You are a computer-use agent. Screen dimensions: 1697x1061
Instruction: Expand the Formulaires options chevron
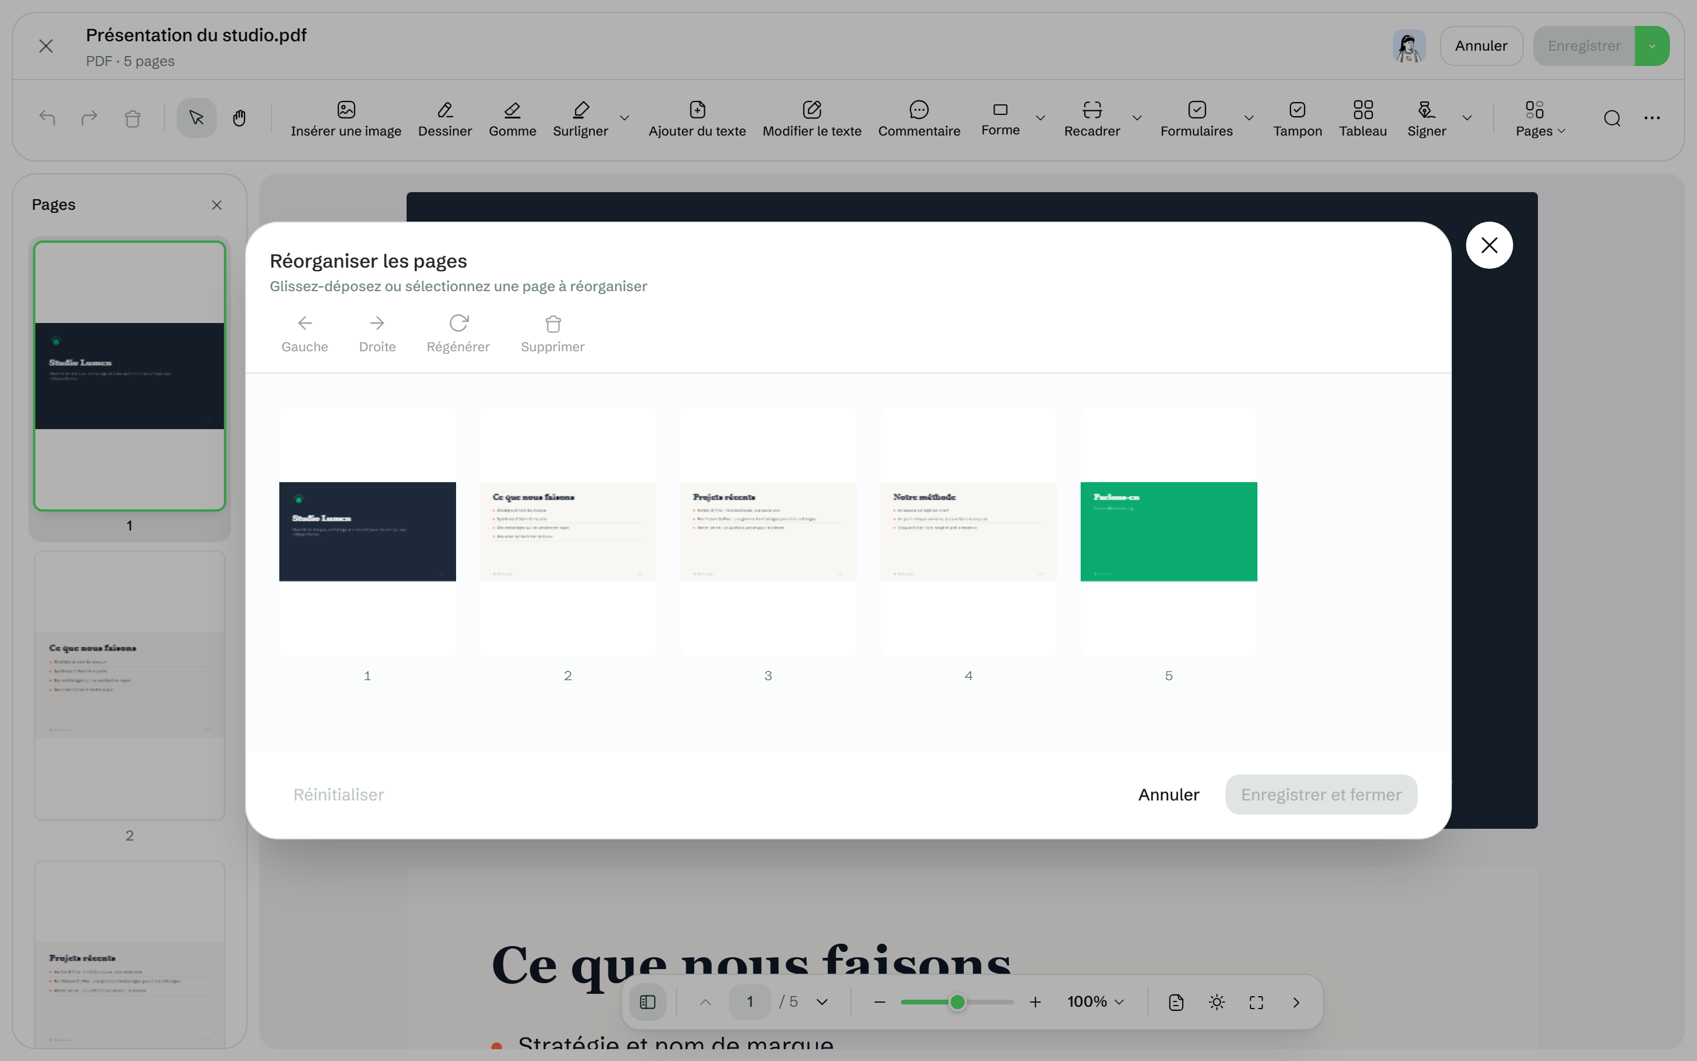1249,118
